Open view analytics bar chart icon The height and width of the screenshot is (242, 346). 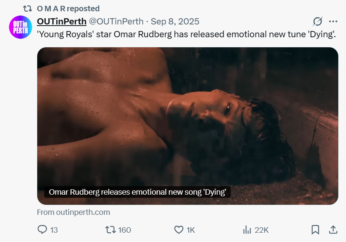click(x=247, y=230)
